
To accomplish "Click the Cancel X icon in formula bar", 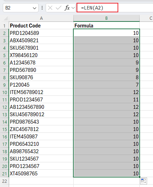I will (50, 8).
